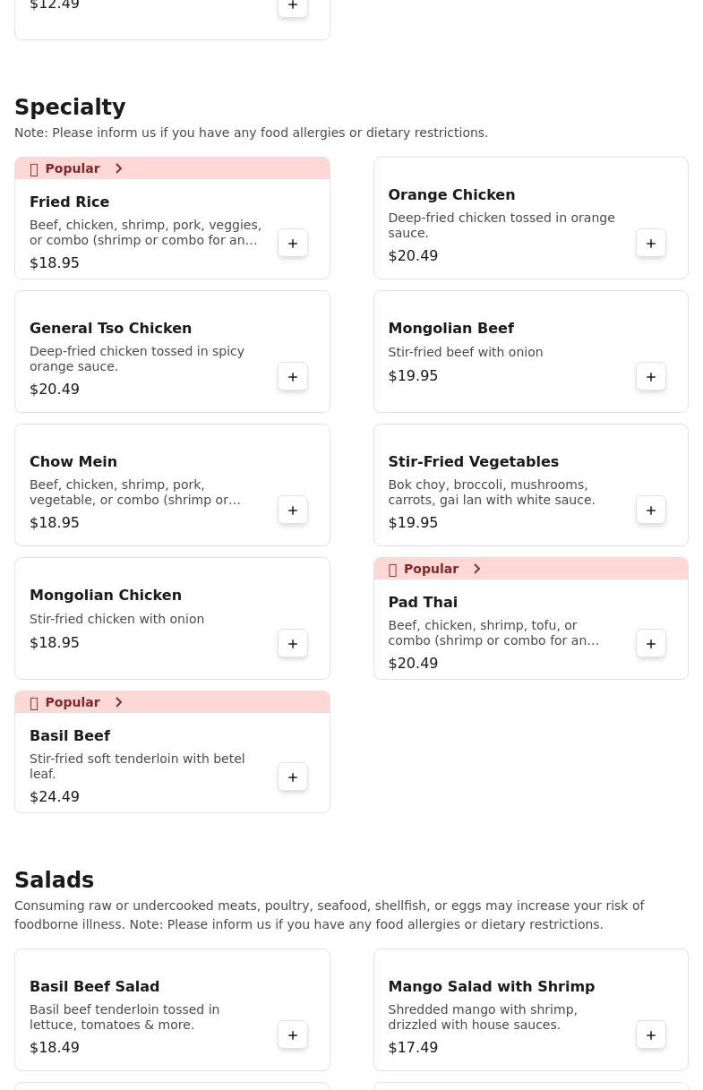
Task: Add Stir-Fried Vegetables with the plus icon
Action: pyautogui.click(x=651, y=511)
